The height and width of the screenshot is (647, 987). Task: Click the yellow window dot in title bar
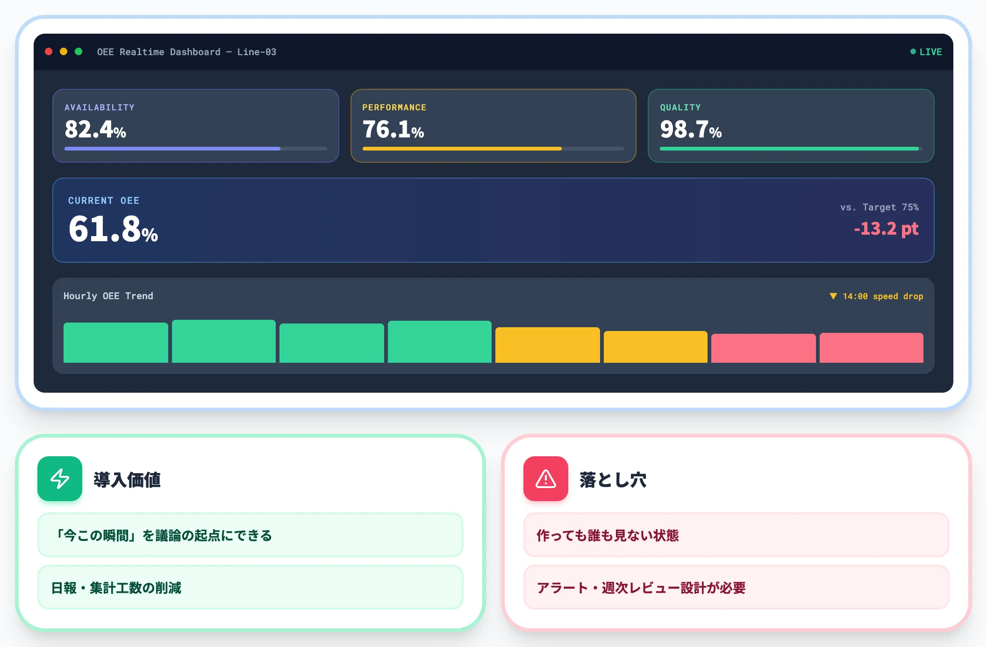pos(64,51)
